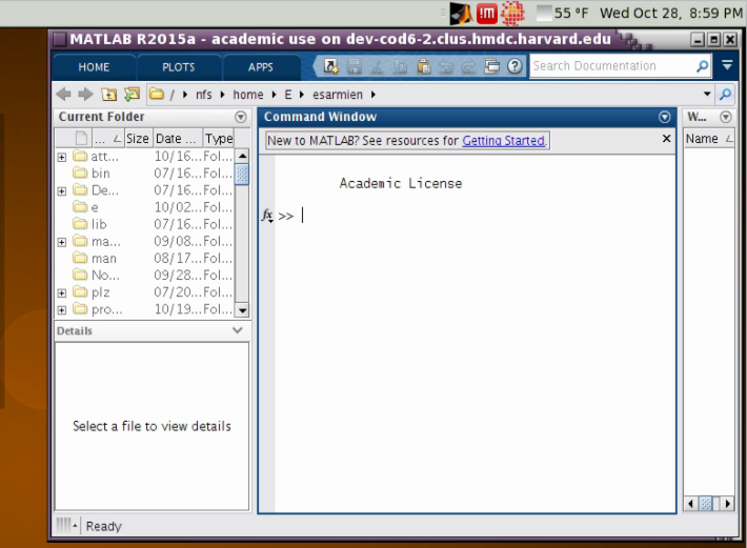
Task: Click the red tray icon in the top panel
Action: pyautogui.click(x=487, y=13)
